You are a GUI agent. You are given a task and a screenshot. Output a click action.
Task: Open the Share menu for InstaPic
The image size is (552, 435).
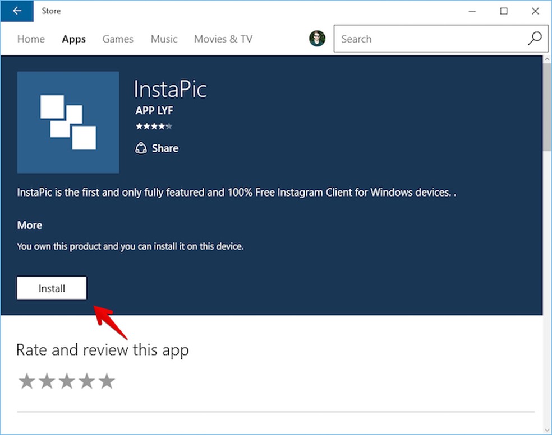pyautogui.click(x=157, y=148)
